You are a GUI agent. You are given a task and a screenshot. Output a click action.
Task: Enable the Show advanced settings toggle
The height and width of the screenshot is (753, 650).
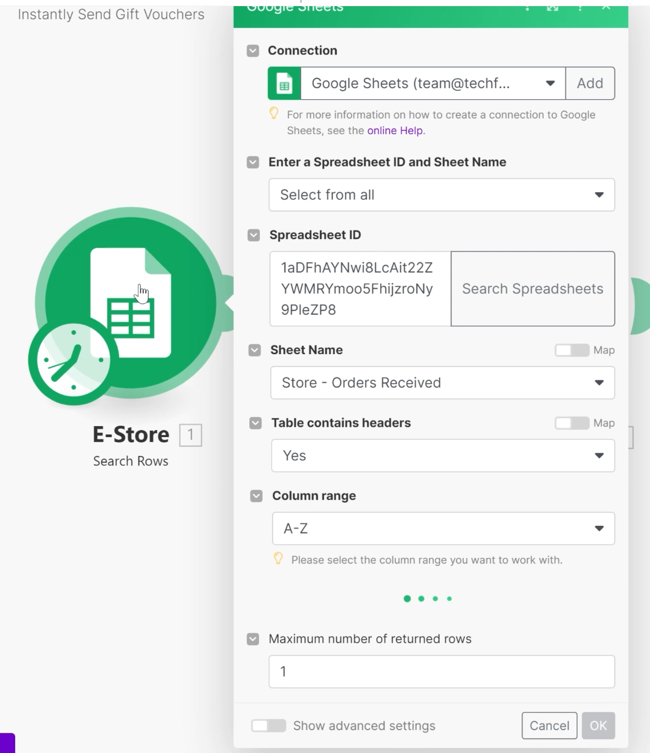click(269, 725)
